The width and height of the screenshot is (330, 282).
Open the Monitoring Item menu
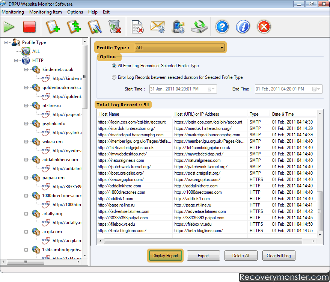[x=45, y=12]
